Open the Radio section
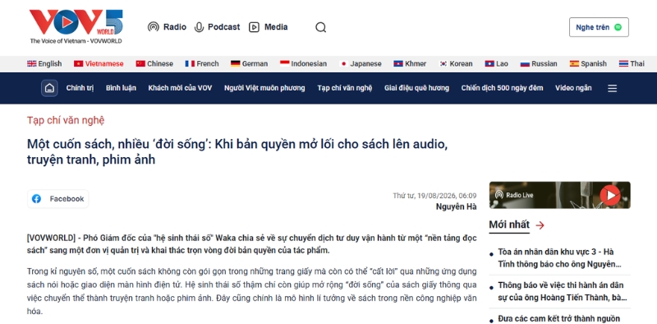657x324 pixels. [x=167, y=27]
